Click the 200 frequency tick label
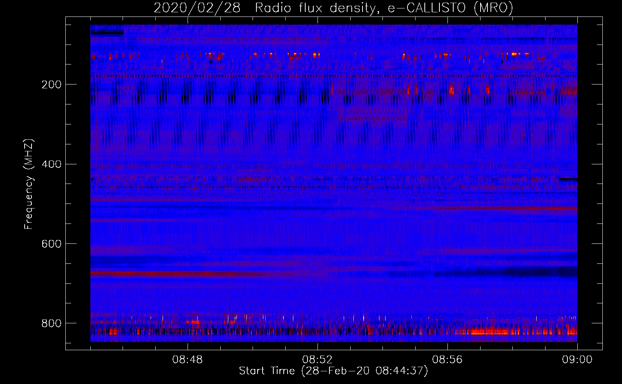This screenshot has height=384, width=622. point(51,84)
